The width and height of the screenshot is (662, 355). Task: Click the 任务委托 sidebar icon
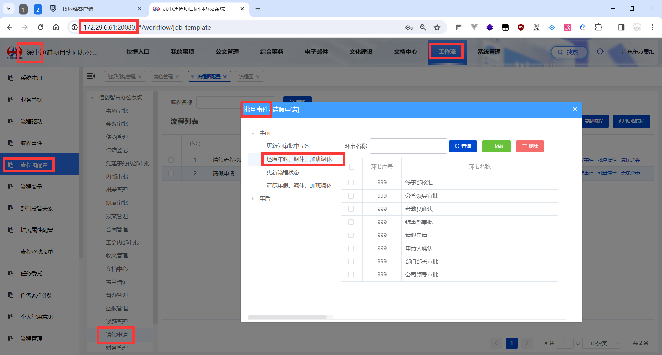[x=11, y=273]
